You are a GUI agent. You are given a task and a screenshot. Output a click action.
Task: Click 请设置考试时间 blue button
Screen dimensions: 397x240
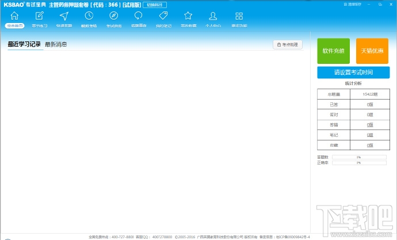[353, 73]
